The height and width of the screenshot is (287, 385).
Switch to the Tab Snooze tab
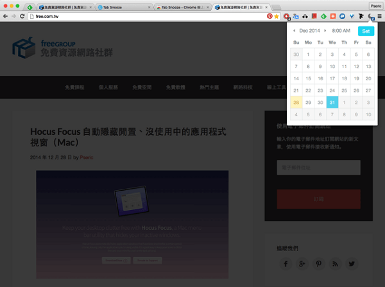coord(123,7)
